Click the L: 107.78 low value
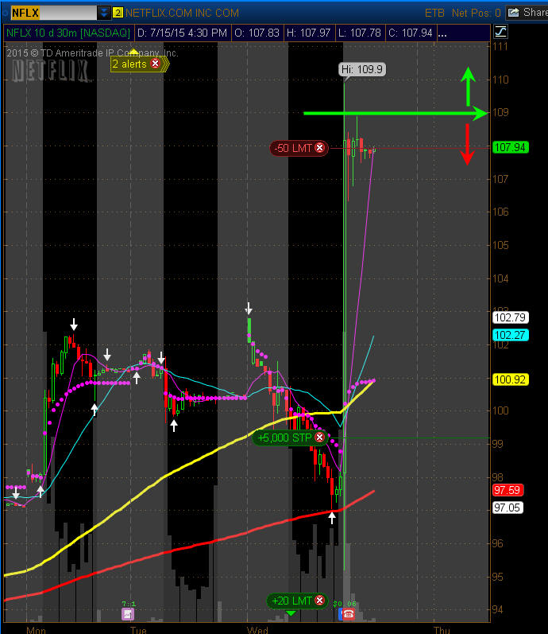 click(x=360, y=33)
